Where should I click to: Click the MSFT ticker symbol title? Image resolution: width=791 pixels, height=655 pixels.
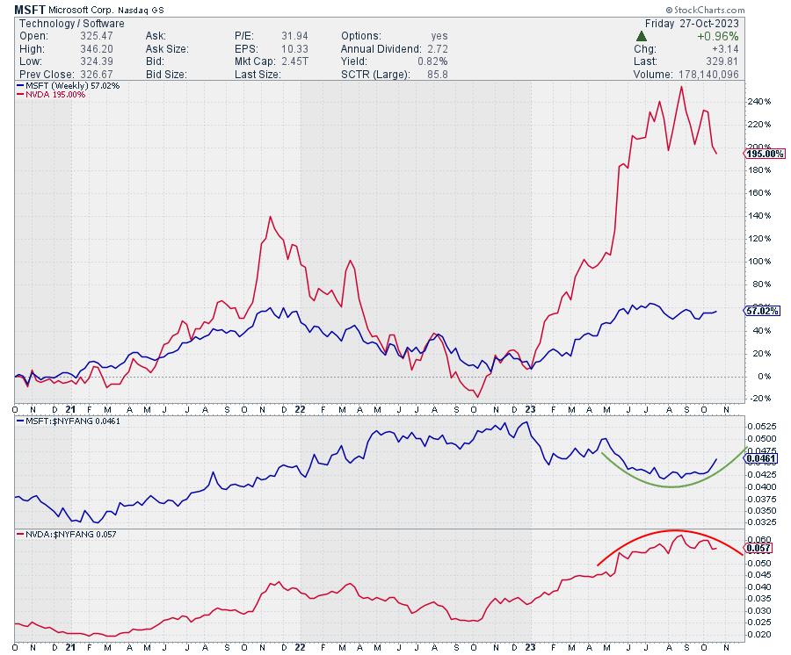31,10
